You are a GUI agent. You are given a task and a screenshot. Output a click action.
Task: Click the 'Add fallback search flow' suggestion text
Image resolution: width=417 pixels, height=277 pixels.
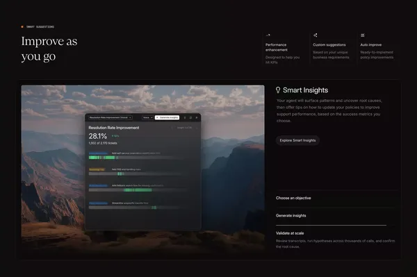click(138, 185)
